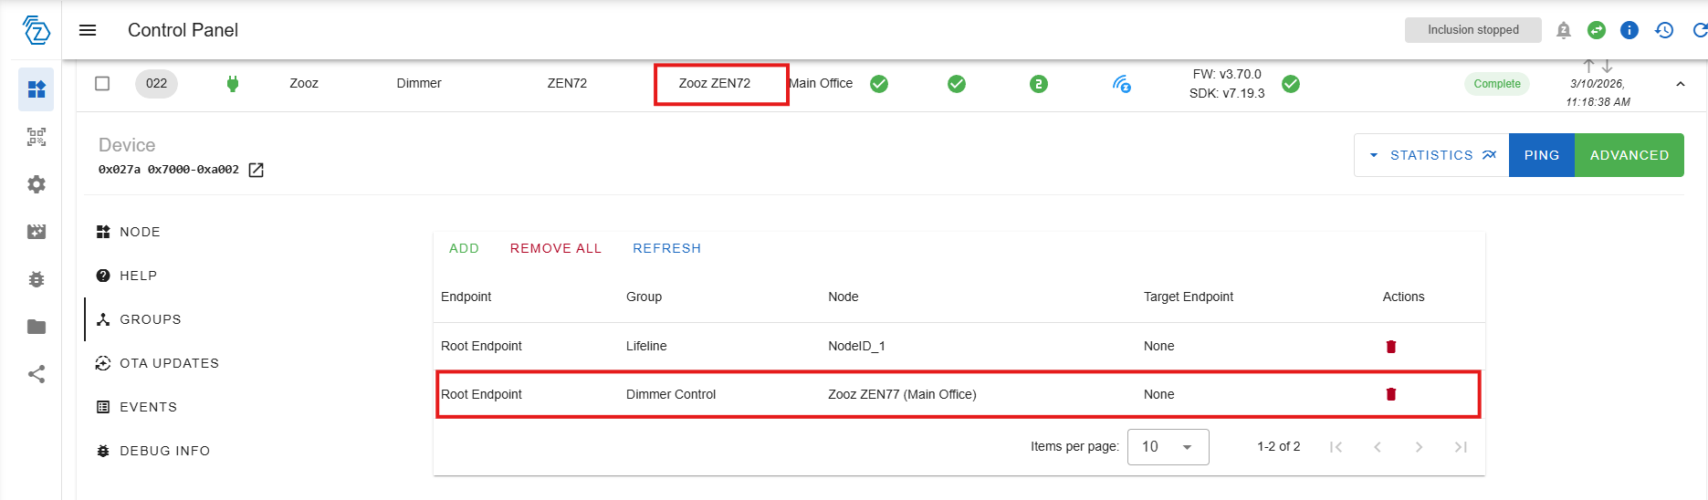Open the Settings gear in sidebar
The height and width of the screenshot is (500, 1708).
point(37,184)
